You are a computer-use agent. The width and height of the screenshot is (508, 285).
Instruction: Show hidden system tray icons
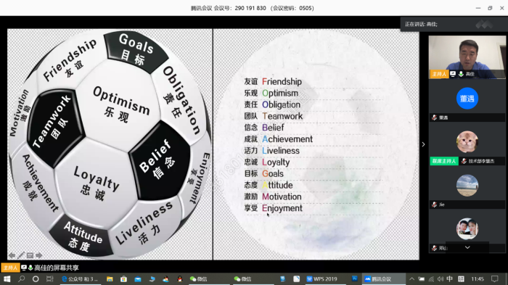point(411,279)
